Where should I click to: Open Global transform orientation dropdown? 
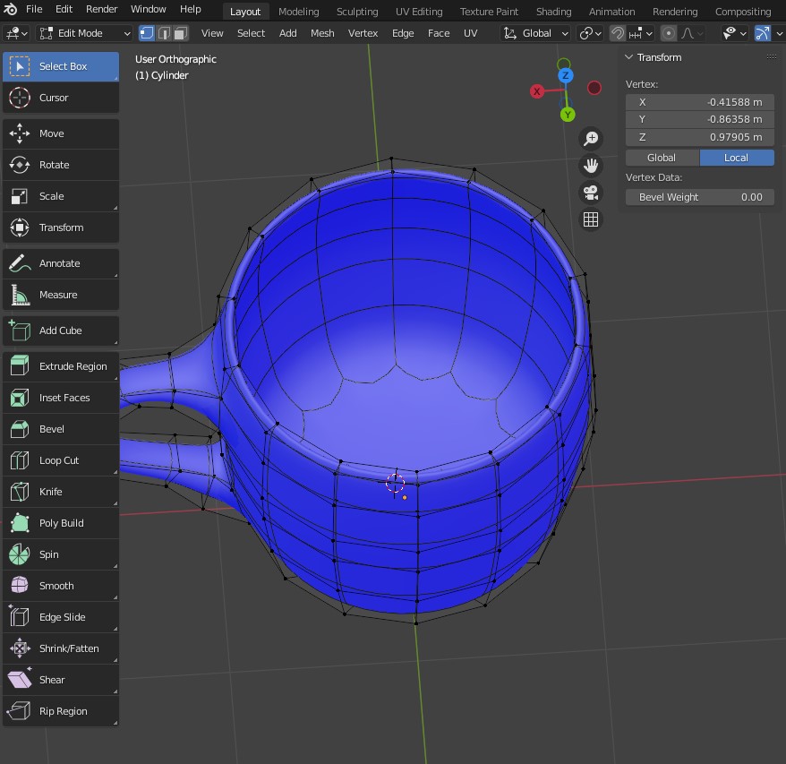(536, 33)
